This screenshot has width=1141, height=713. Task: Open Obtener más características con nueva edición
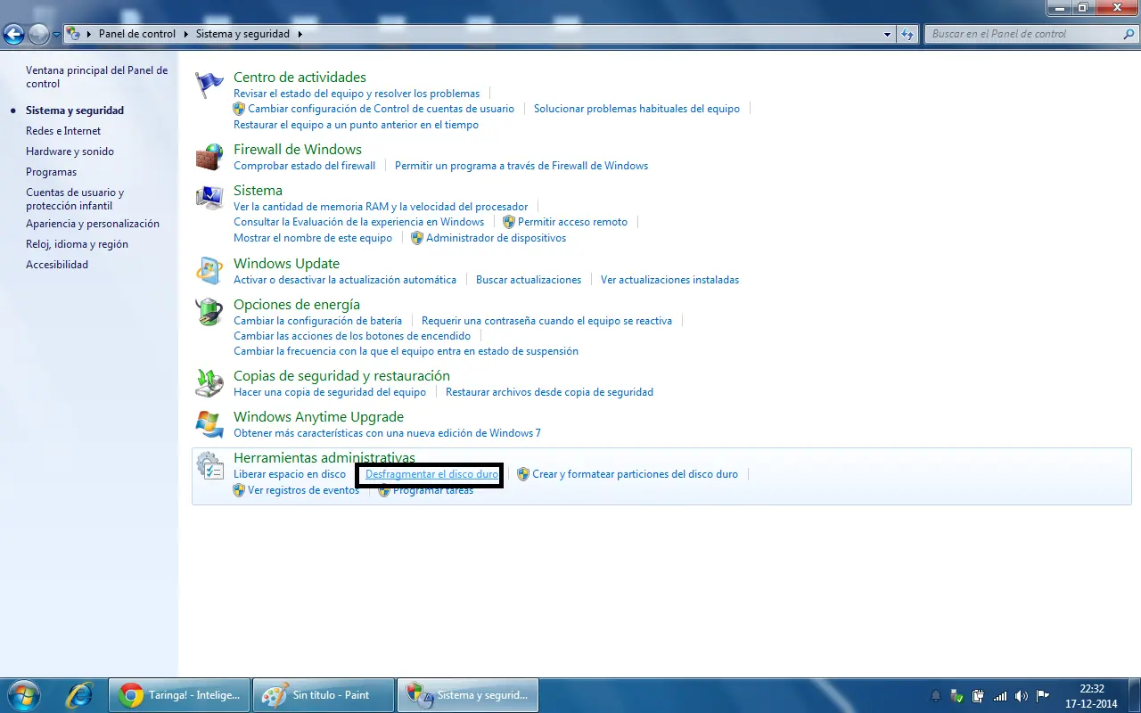coord(387,433)
